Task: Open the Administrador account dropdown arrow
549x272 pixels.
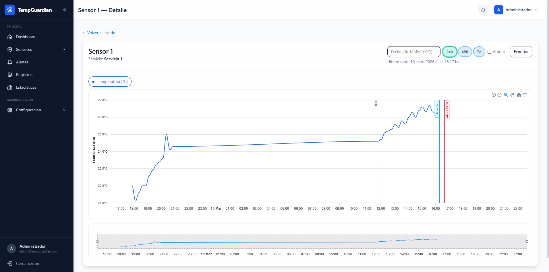Action: point(536,10)
